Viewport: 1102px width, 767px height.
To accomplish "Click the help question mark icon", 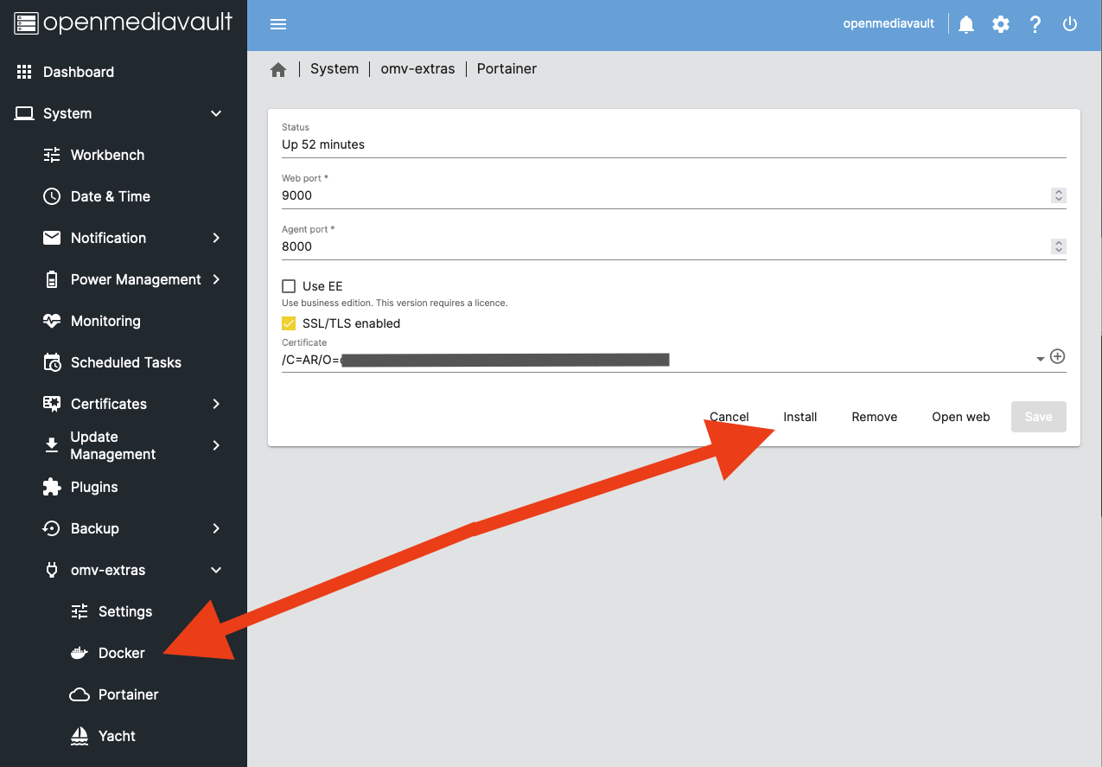I will tap(1035, 23).
